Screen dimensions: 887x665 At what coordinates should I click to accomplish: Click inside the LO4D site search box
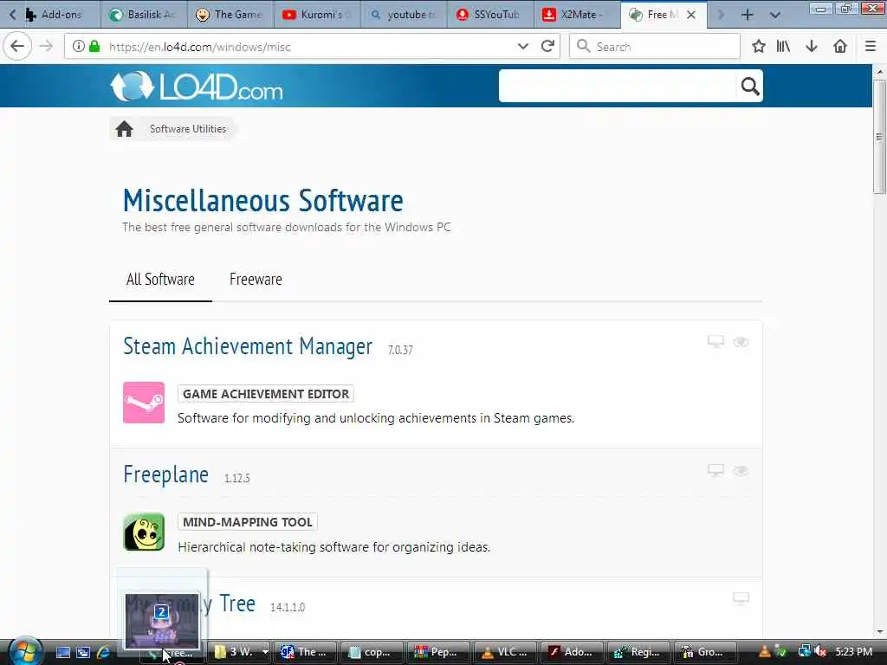(618, 86)
